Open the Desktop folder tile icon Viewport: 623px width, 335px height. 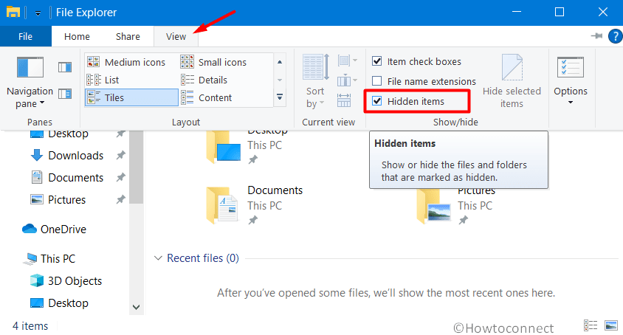click(x=224, y=147)
